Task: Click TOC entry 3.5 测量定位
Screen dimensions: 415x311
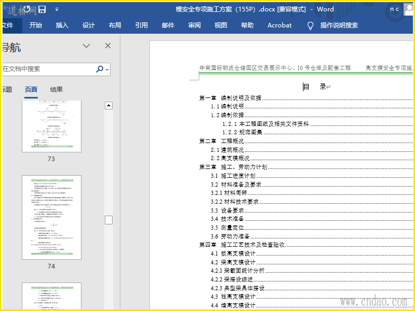Action: [227, 228]
